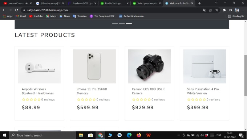The image size is (247, 139).
Task: Click the Cannon EOS 80D camera image
Action: click(x=149, y=66)
